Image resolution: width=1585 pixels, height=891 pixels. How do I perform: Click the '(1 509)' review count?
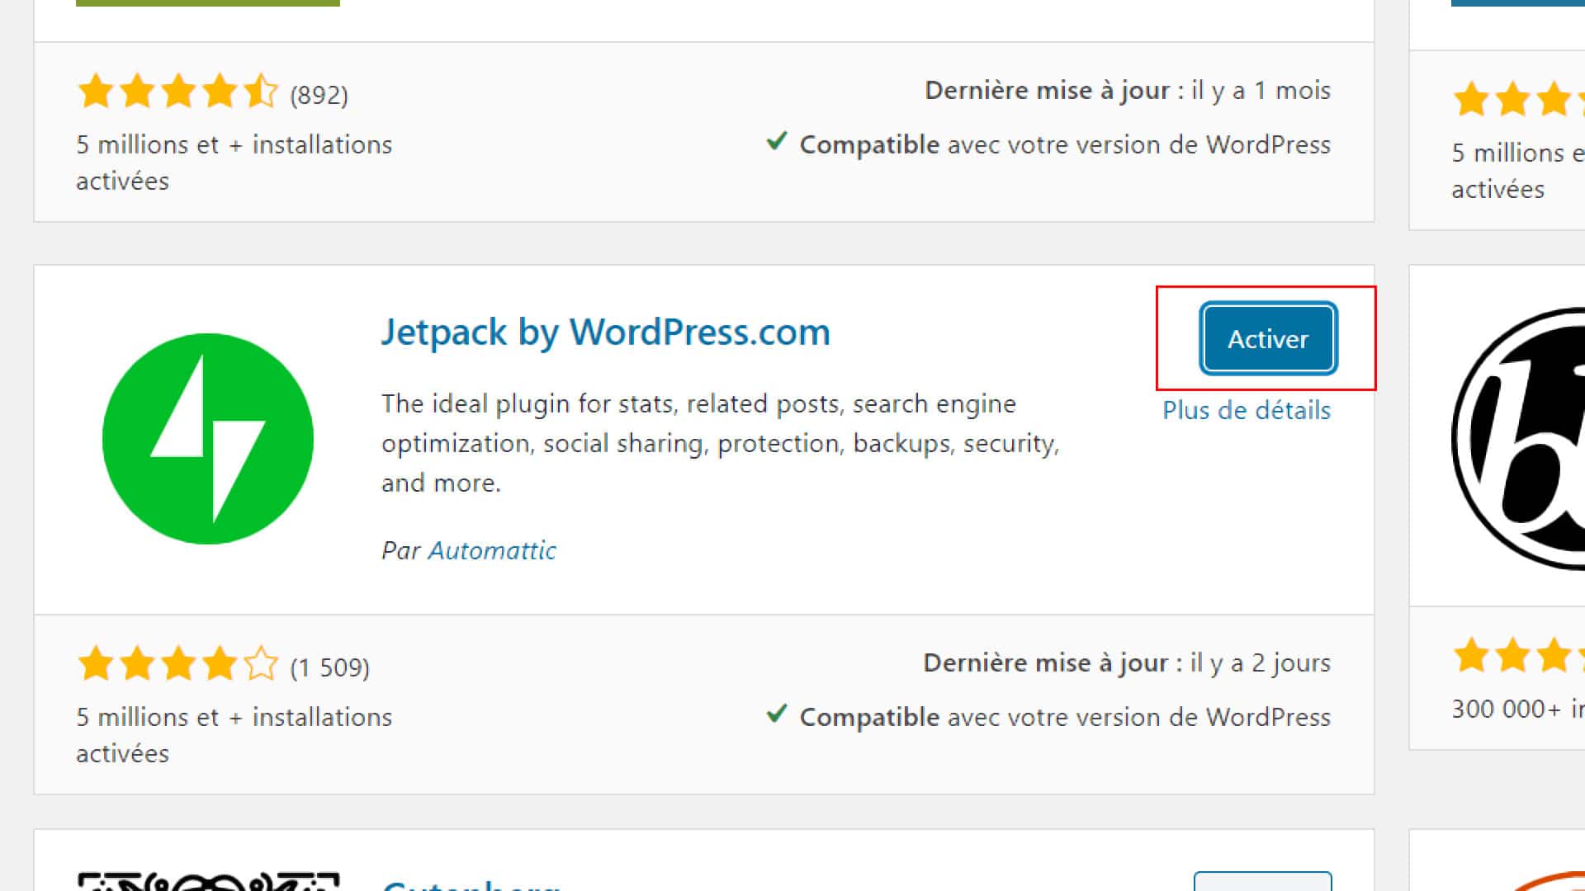click(x=329, y=667)
